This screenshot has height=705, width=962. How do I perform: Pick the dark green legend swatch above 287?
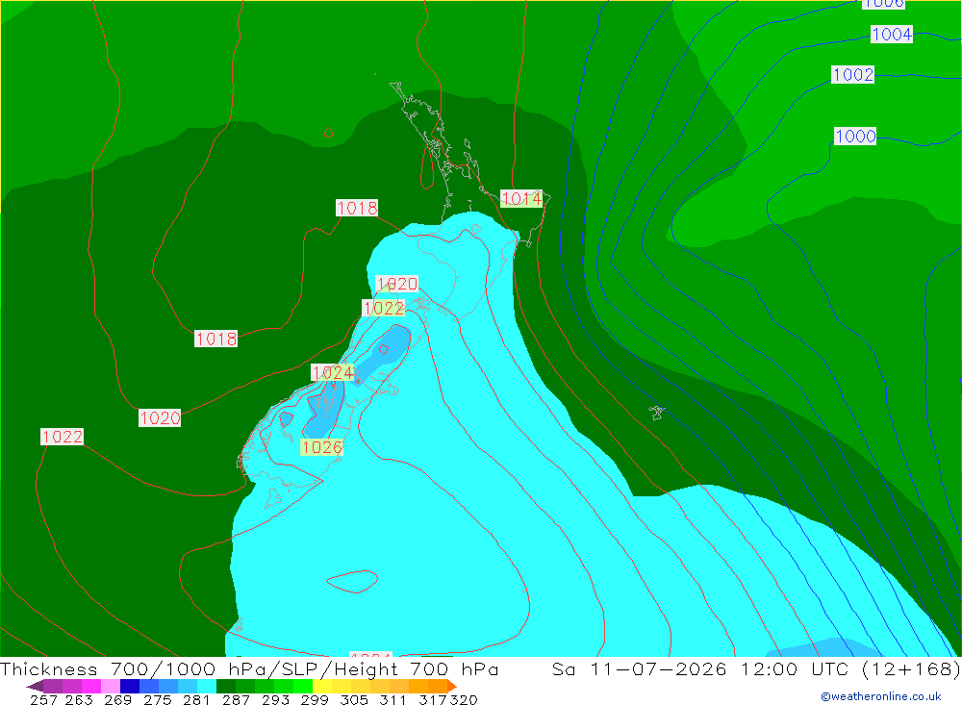pos(226,686)
